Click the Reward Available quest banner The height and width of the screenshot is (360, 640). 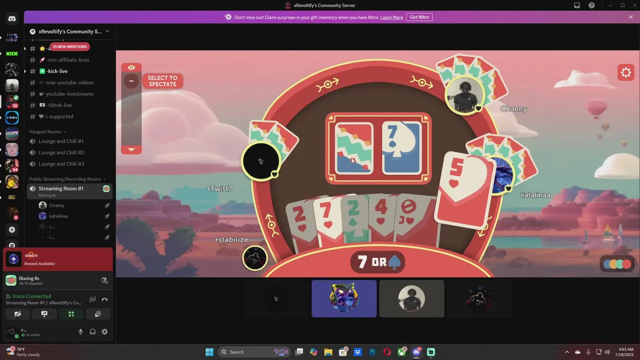(58, 259)
